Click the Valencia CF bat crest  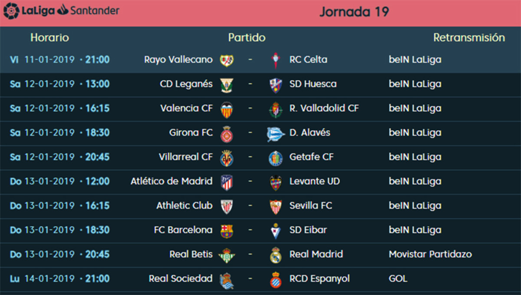click(x=227, y=109)
